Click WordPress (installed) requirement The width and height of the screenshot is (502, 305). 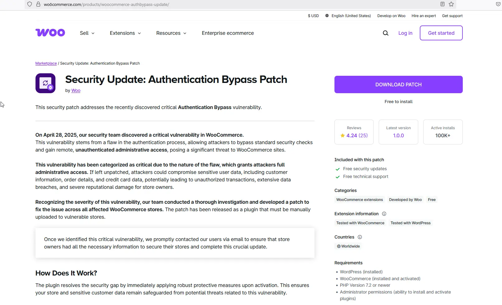click(361, 272)
